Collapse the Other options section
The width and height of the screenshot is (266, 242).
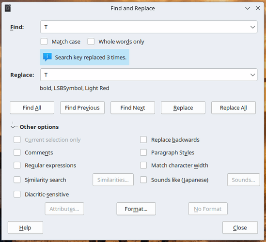tap(13, 127)
